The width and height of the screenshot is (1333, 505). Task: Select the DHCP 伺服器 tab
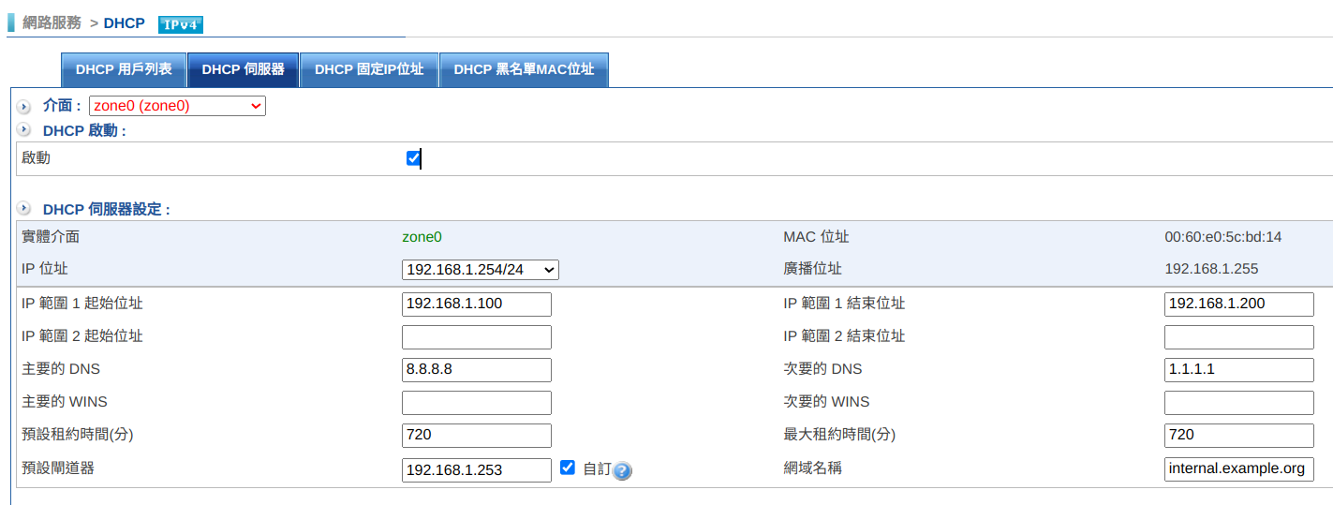click(243, 69)
